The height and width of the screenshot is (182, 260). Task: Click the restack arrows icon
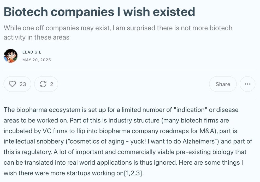43,84
